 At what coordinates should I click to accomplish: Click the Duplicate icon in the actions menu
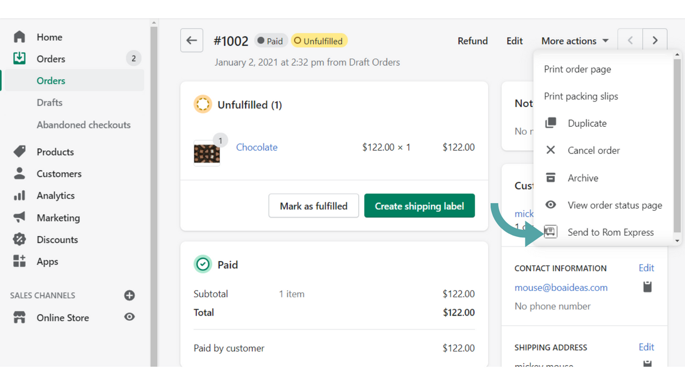coord(551,122)
